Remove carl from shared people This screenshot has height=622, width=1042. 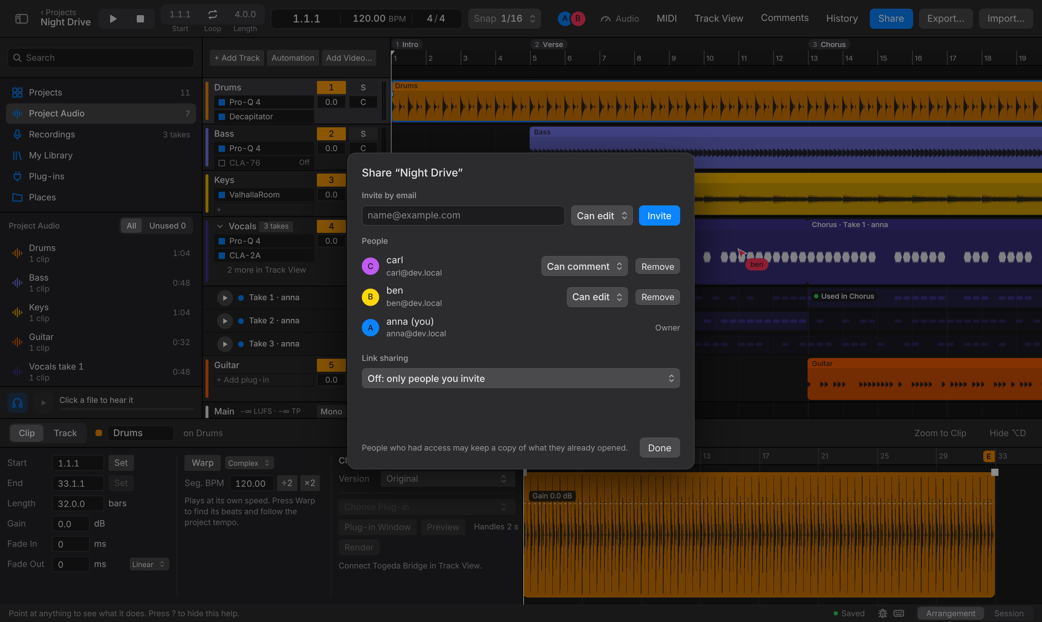[x=657, y=267]
